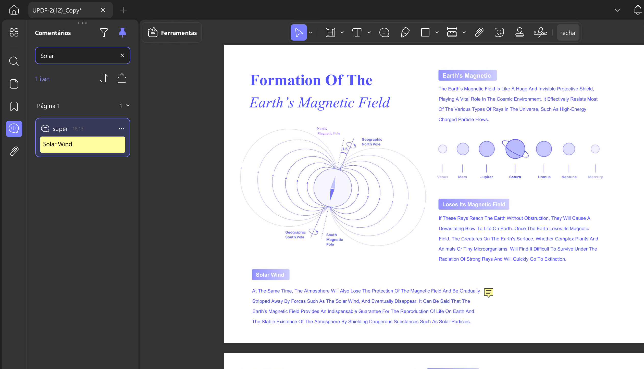Viewport: 644px width, 369px height.
Task: Select the text highlight tool
Action: click(330, 32)
